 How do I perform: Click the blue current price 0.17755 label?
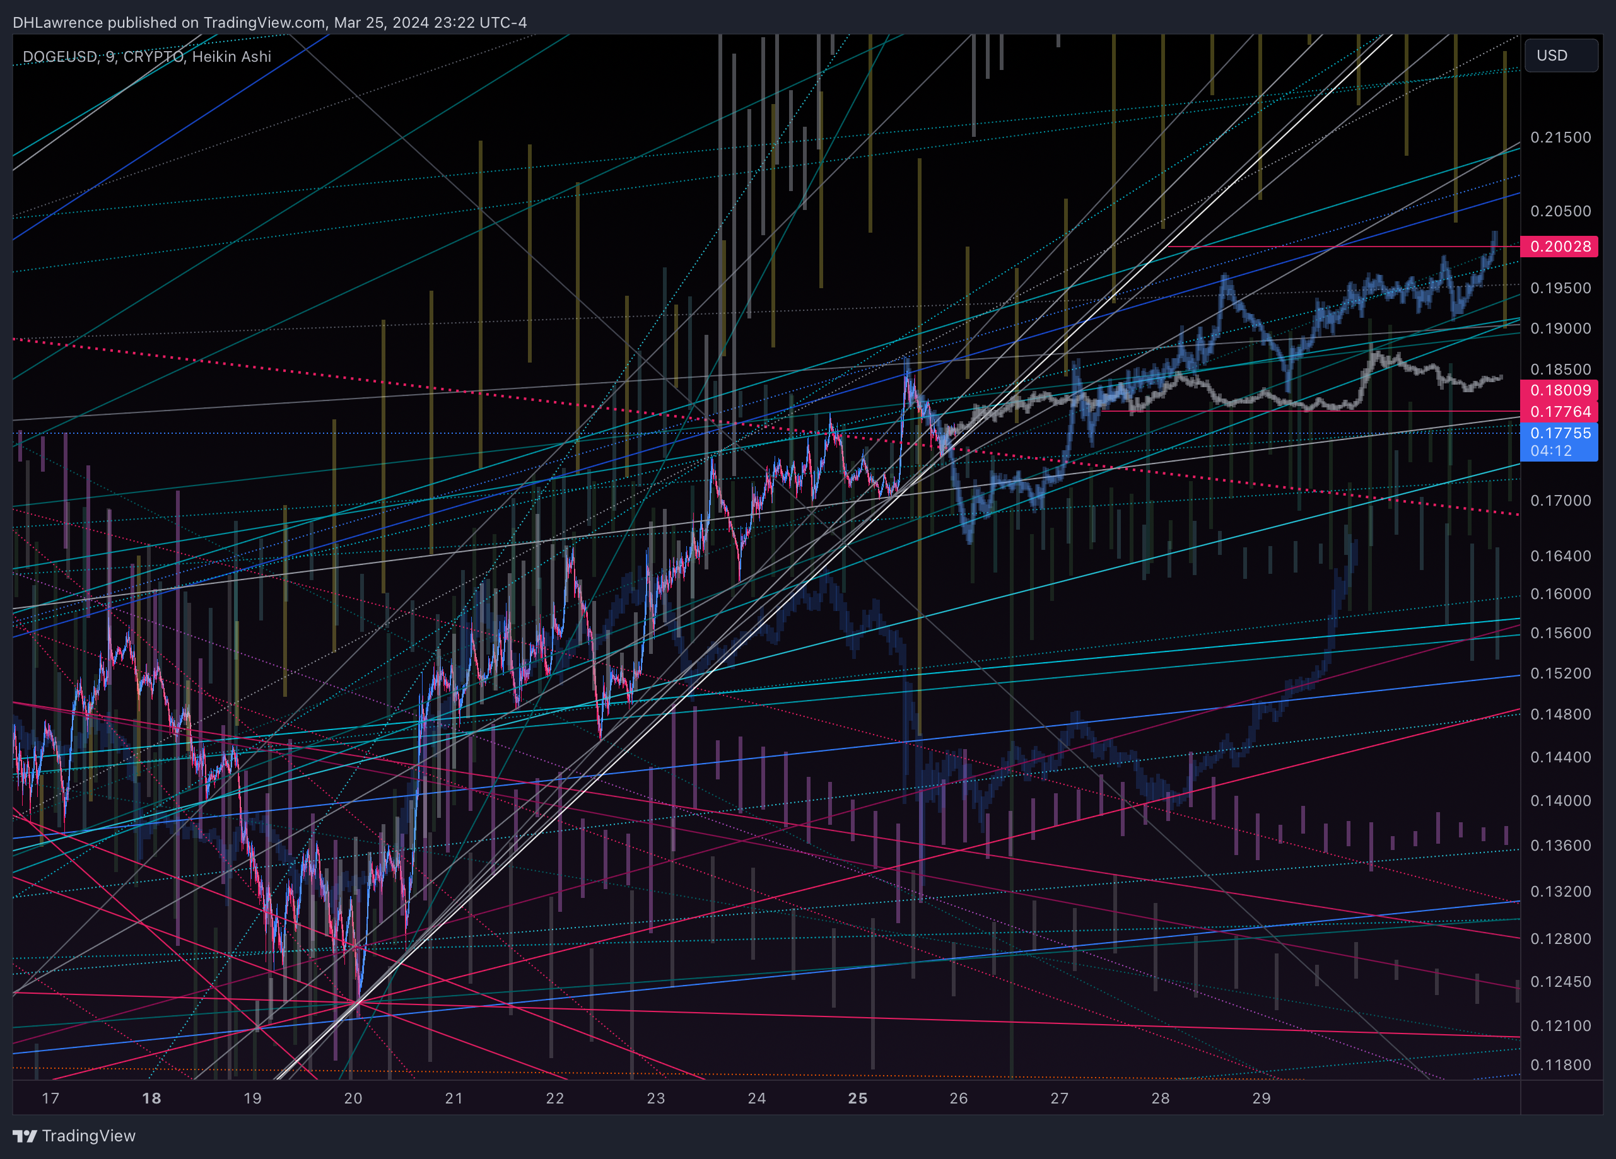point(1559,441)
